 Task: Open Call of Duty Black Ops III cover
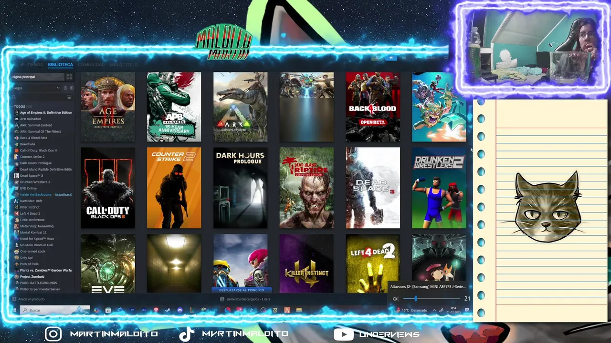[x=108, y=188]
